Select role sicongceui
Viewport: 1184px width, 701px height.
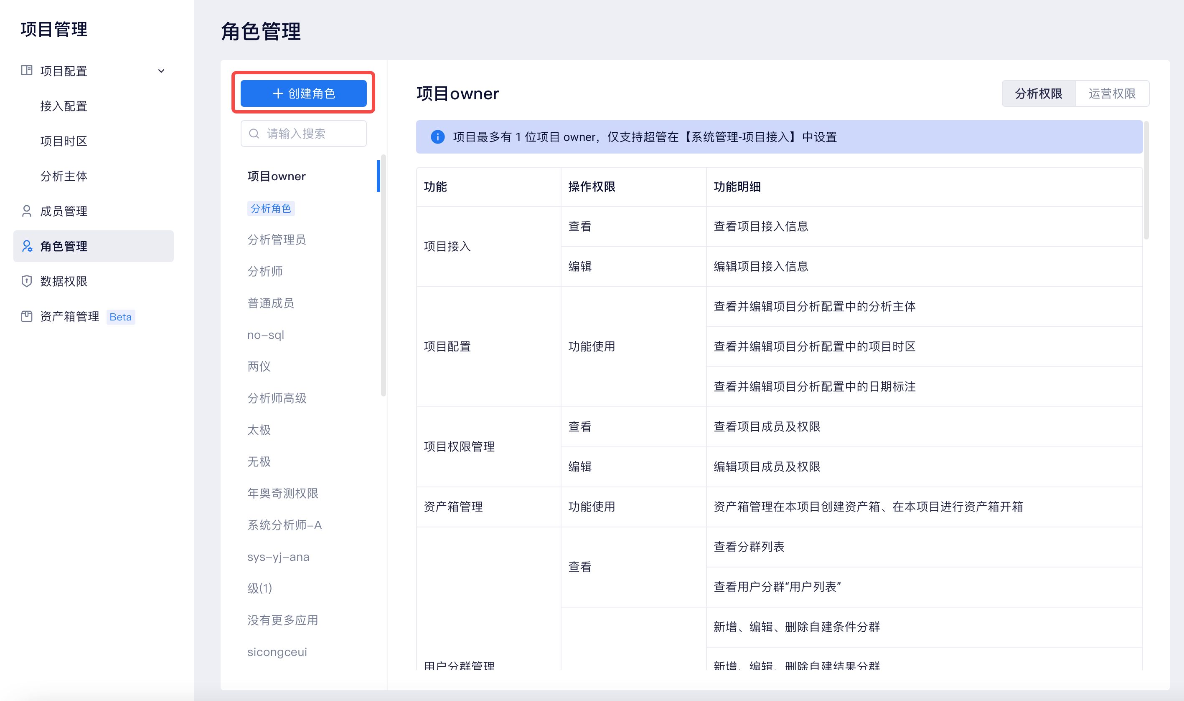click(x=277, y=652)
